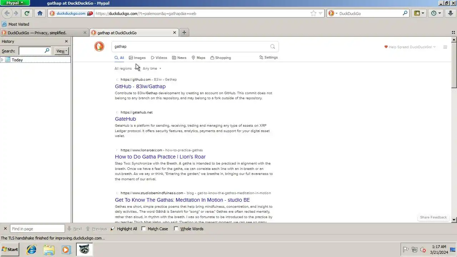List all tabs button at tab bar end

coord(453,32)
